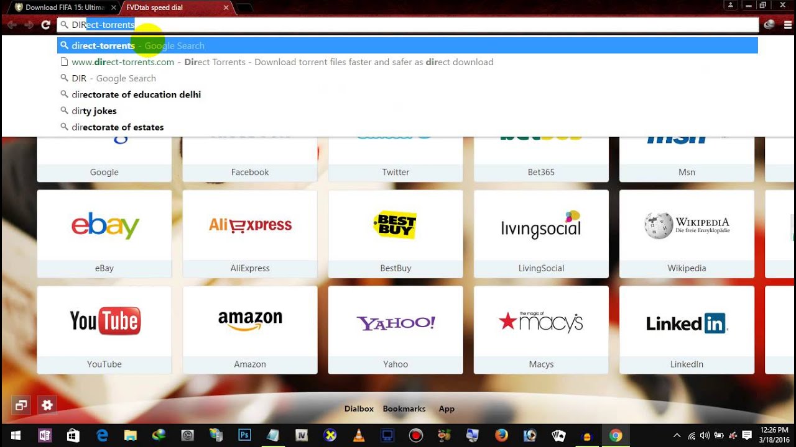796x447 pixels.
Task: Open the eBay speed dial
Action: coord(104,233)
